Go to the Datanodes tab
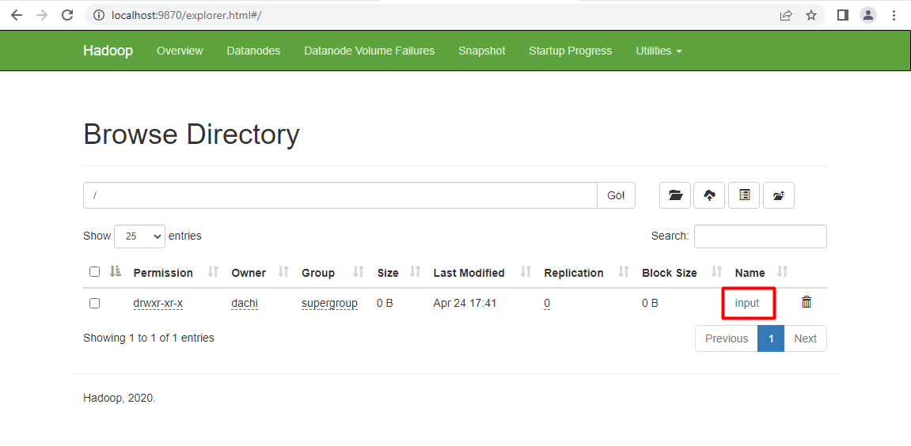Image resolution: width=911 pixels, height=446 pixels. click(253, 51)
